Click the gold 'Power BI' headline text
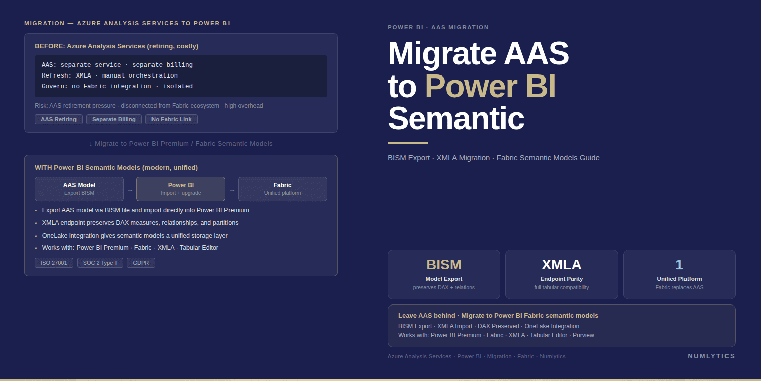This screenshot has height=381, width=761. (490, 86)
